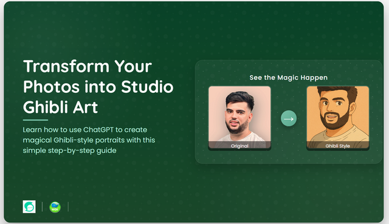389x224 pixels.
Task: Click the round green WOK logo icon
Action: (x=55, y=207)
